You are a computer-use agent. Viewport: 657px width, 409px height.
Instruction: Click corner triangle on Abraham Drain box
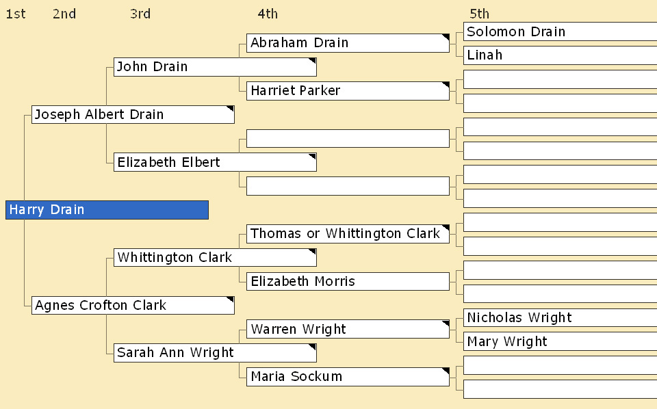(446, 38)
